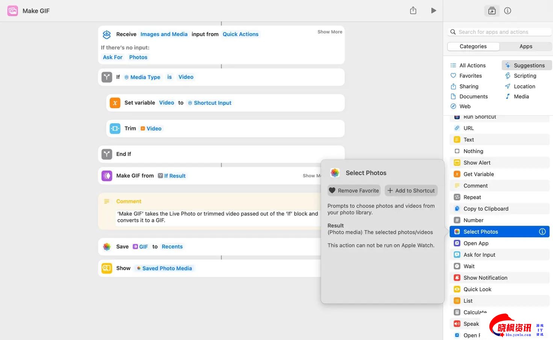This screenshot has height=340, width=553.
Task: Change the 'is' condition
Action: (169, 77)
